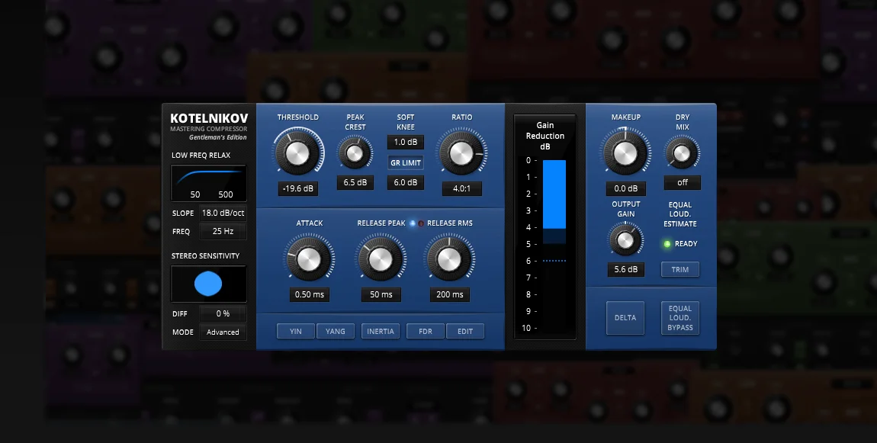Click the red Release RMS indicator LED
Viewport: 877px width, 443px height.
[421, 223]
